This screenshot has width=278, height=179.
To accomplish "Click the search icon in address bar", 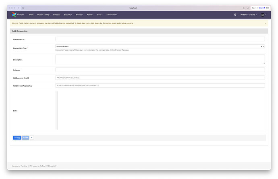I will [23, 8].
